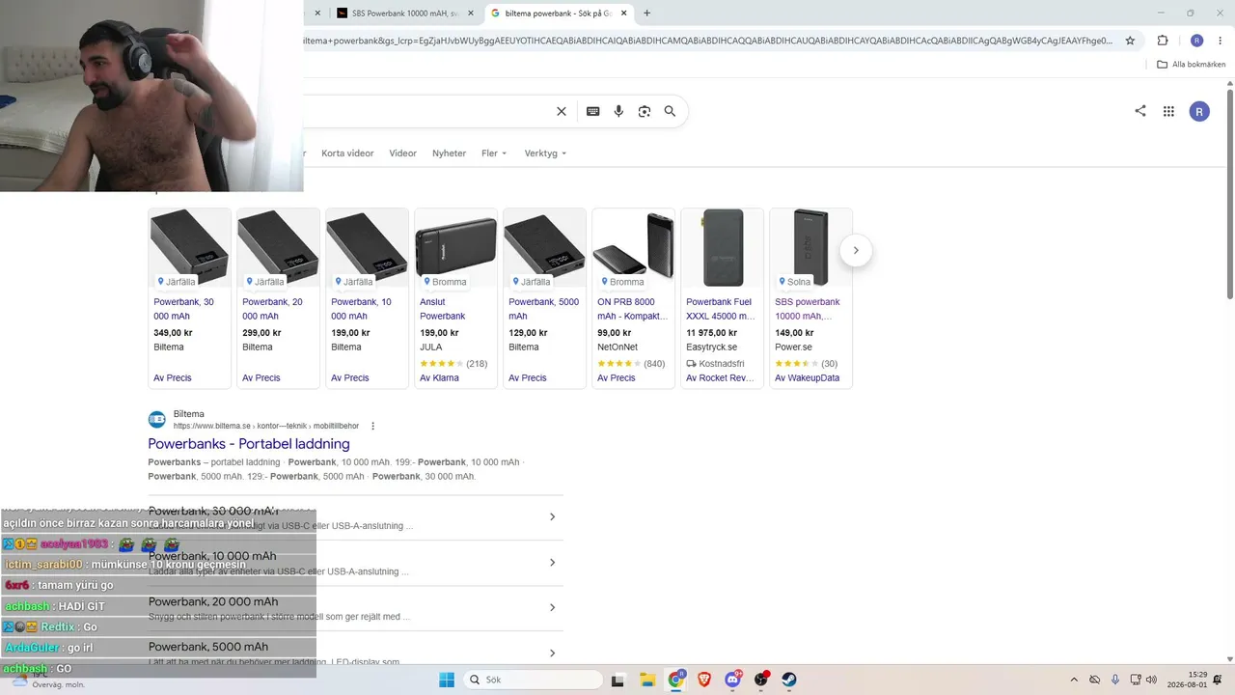The height and width of the screenshot is (695, 1235).
Task: Show next products in shopping carousel
Action: [856, 251]
